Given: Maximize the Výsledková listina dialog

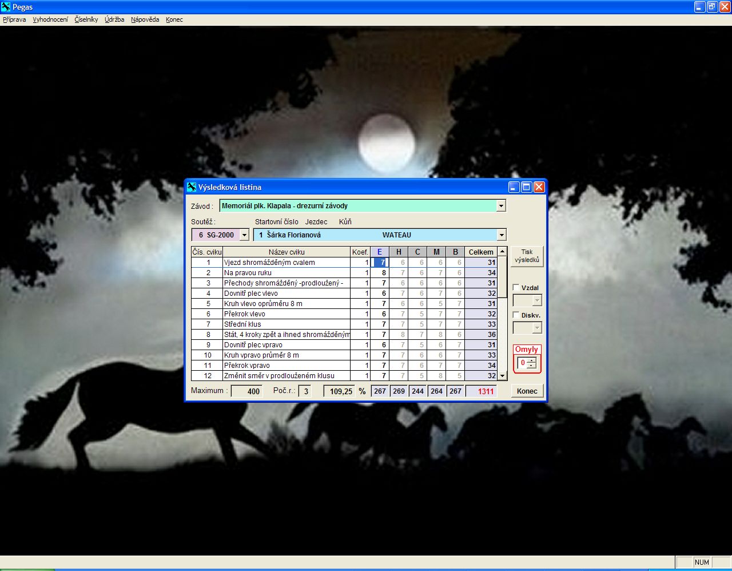Looking at the screenshot, I should 526,187.
